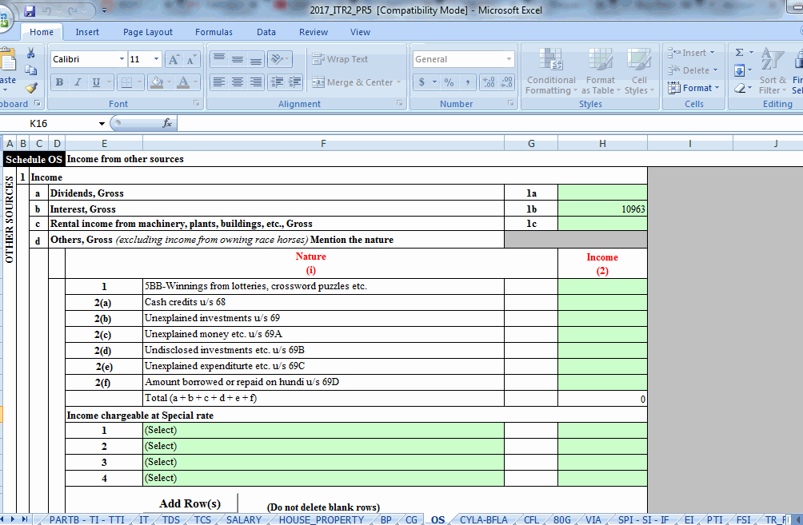The image size is (803, 525).
Task: Select the Format Painter brush icon
Action: click(30, 88)
